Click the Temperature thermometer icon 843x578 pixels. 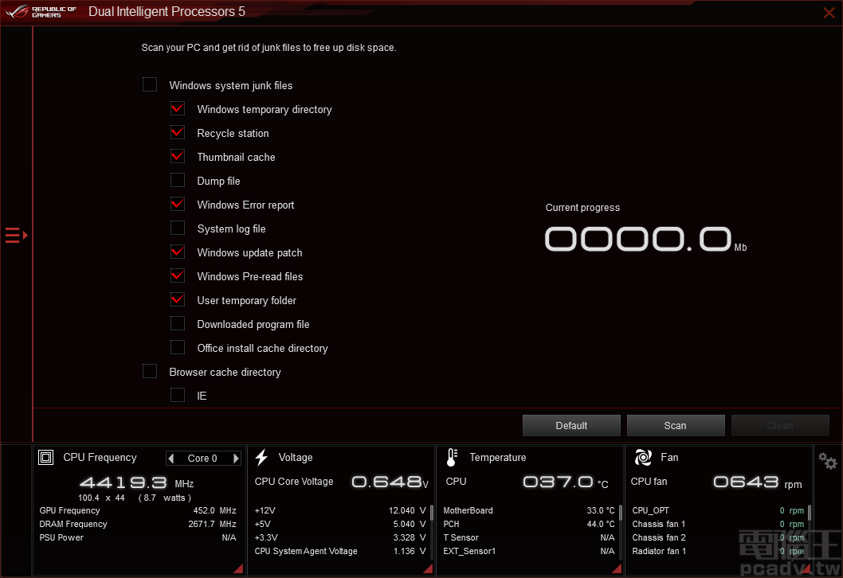[x=452, y=456]
